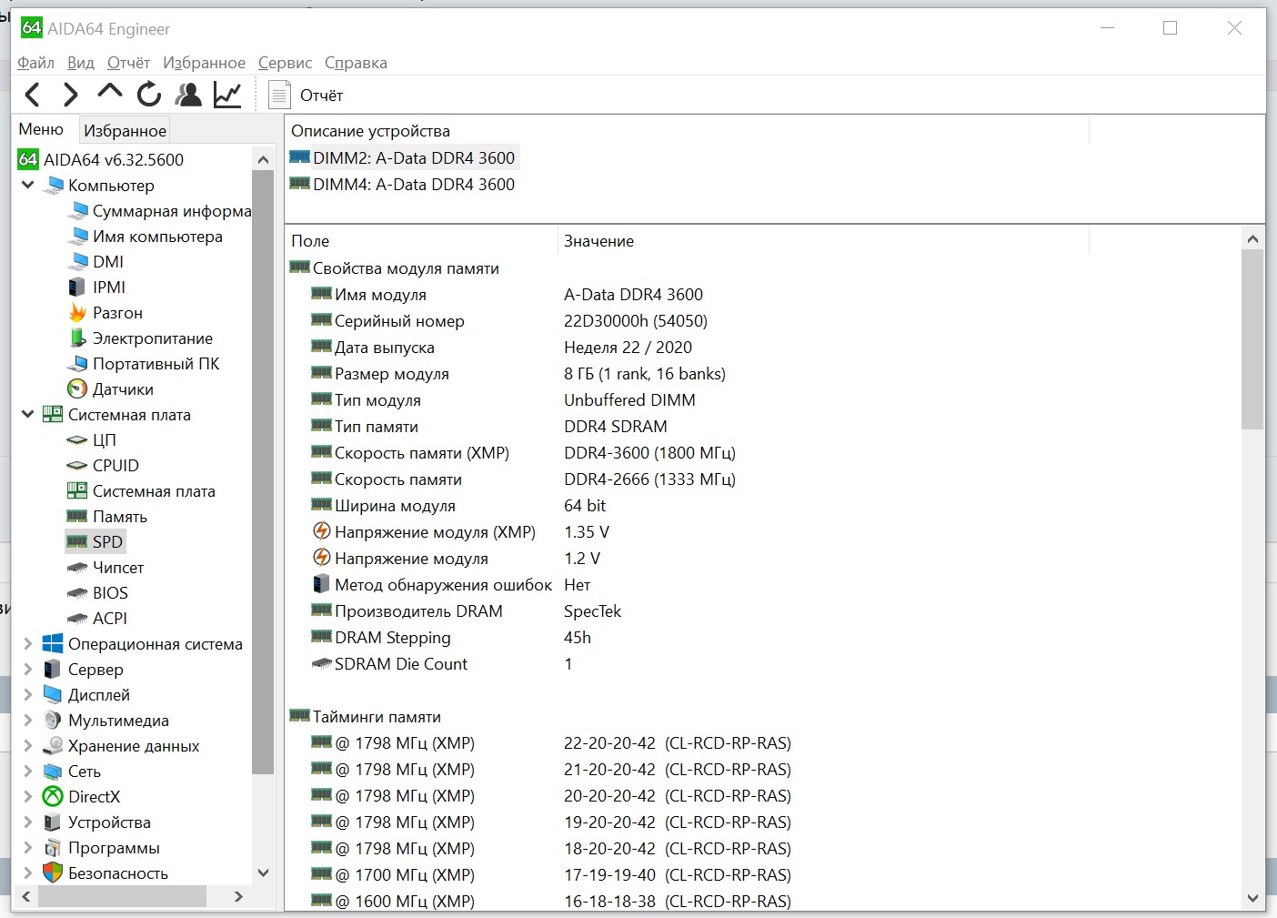The image size is (1277, 918).
Task: Click the Электропитание battery icon
Action: pyautogui.click(x=77, y=338)
